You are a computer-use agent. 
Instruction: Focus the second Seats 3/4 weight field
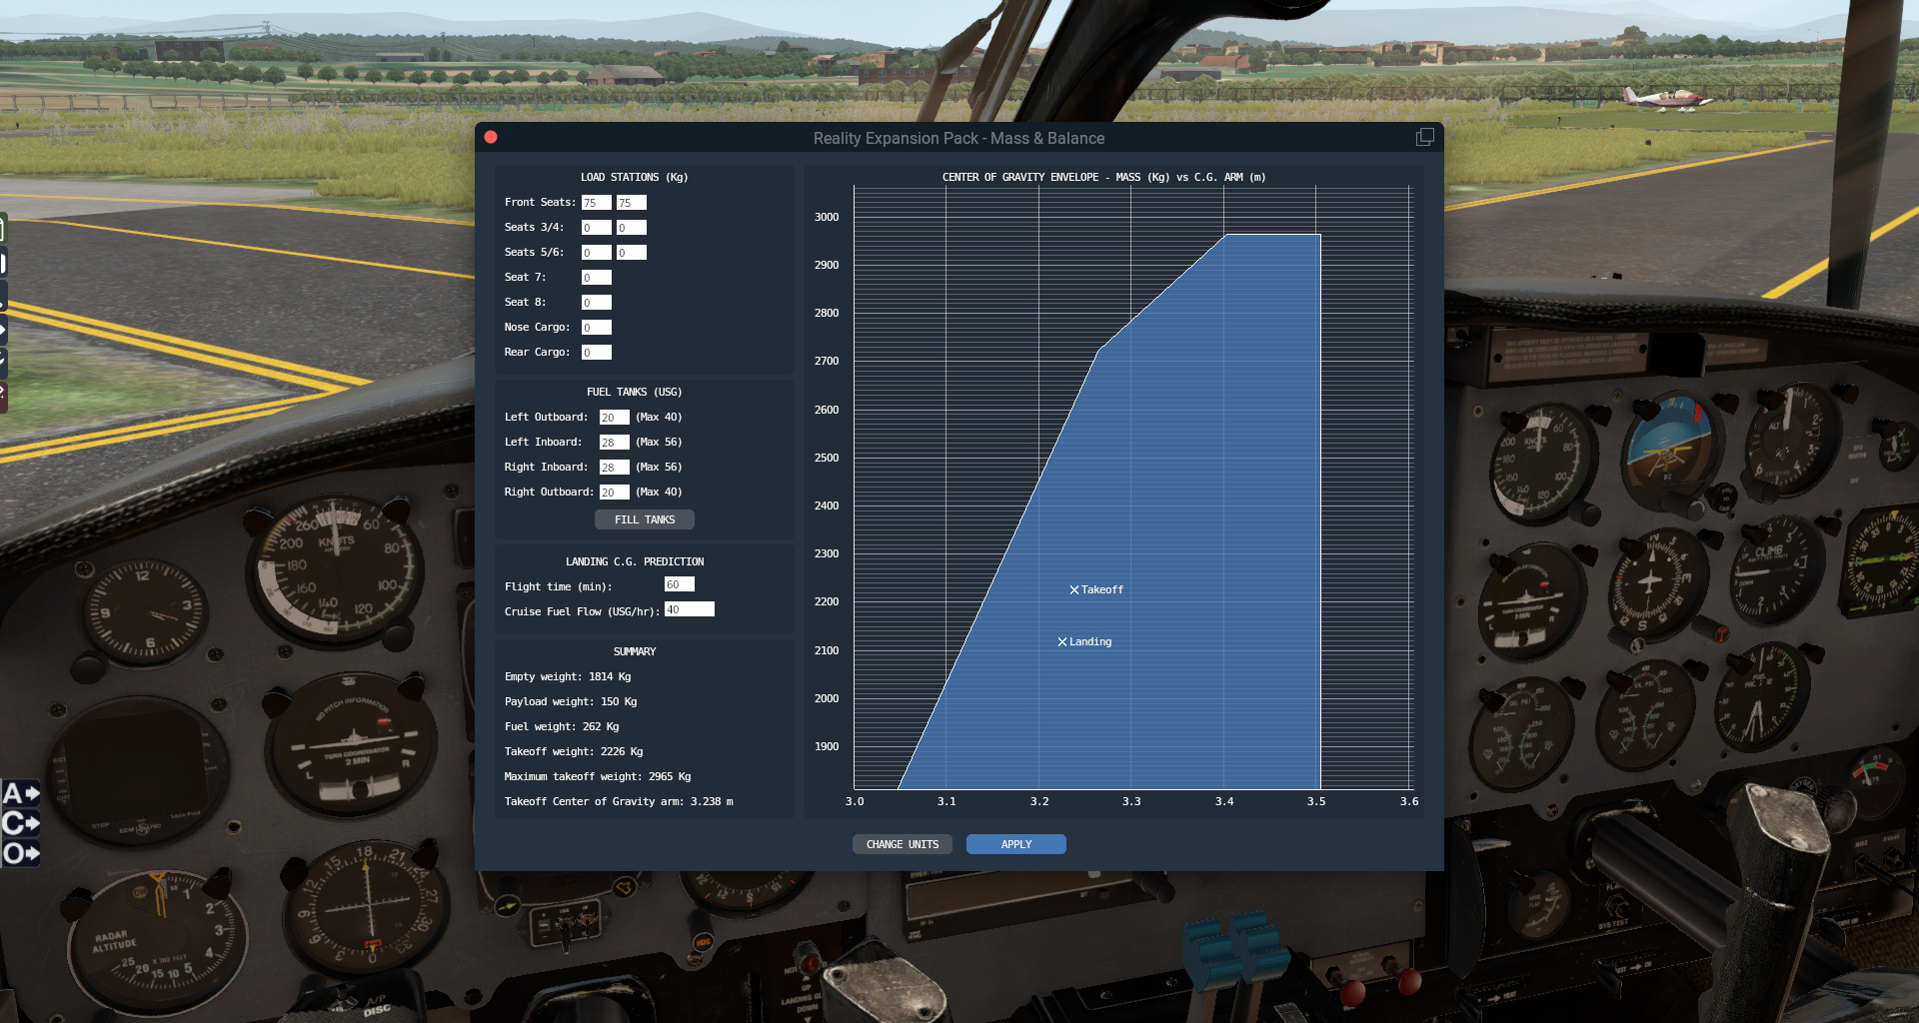tap(632, 228)
